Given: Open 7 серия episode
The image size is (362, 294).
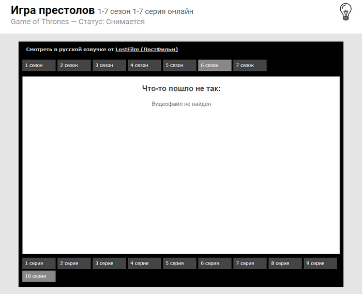Looking at the screenshot, I should pyautogui.click(x=250, y=264).
